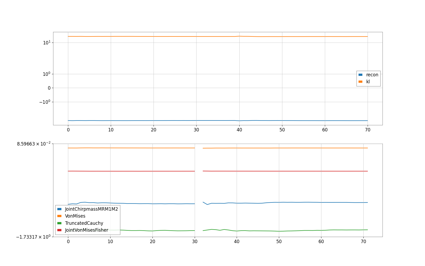Click x-axis tick 10 in top plot

click(111, 130)
